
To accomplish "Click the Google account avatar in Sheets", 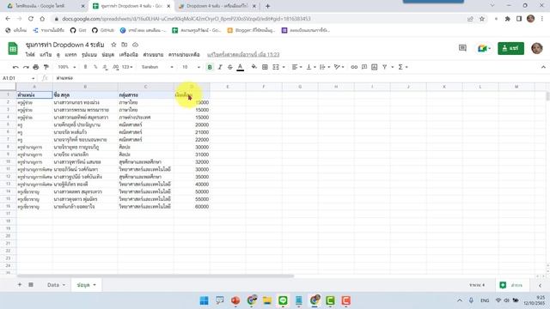I will pos(537,48).
